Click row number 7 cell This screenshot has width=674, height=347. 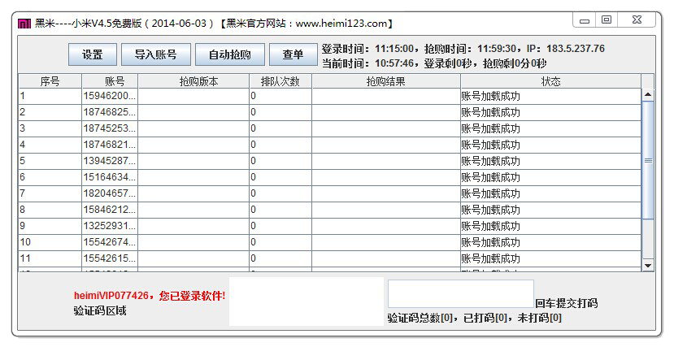(50, 193)
